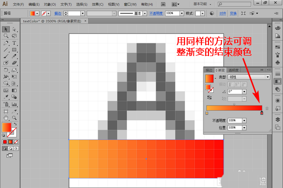Image resolution: width=283 pixels, height=188 pixels.
Task: Open 对象(O) menu
Action: click(50, 4)
